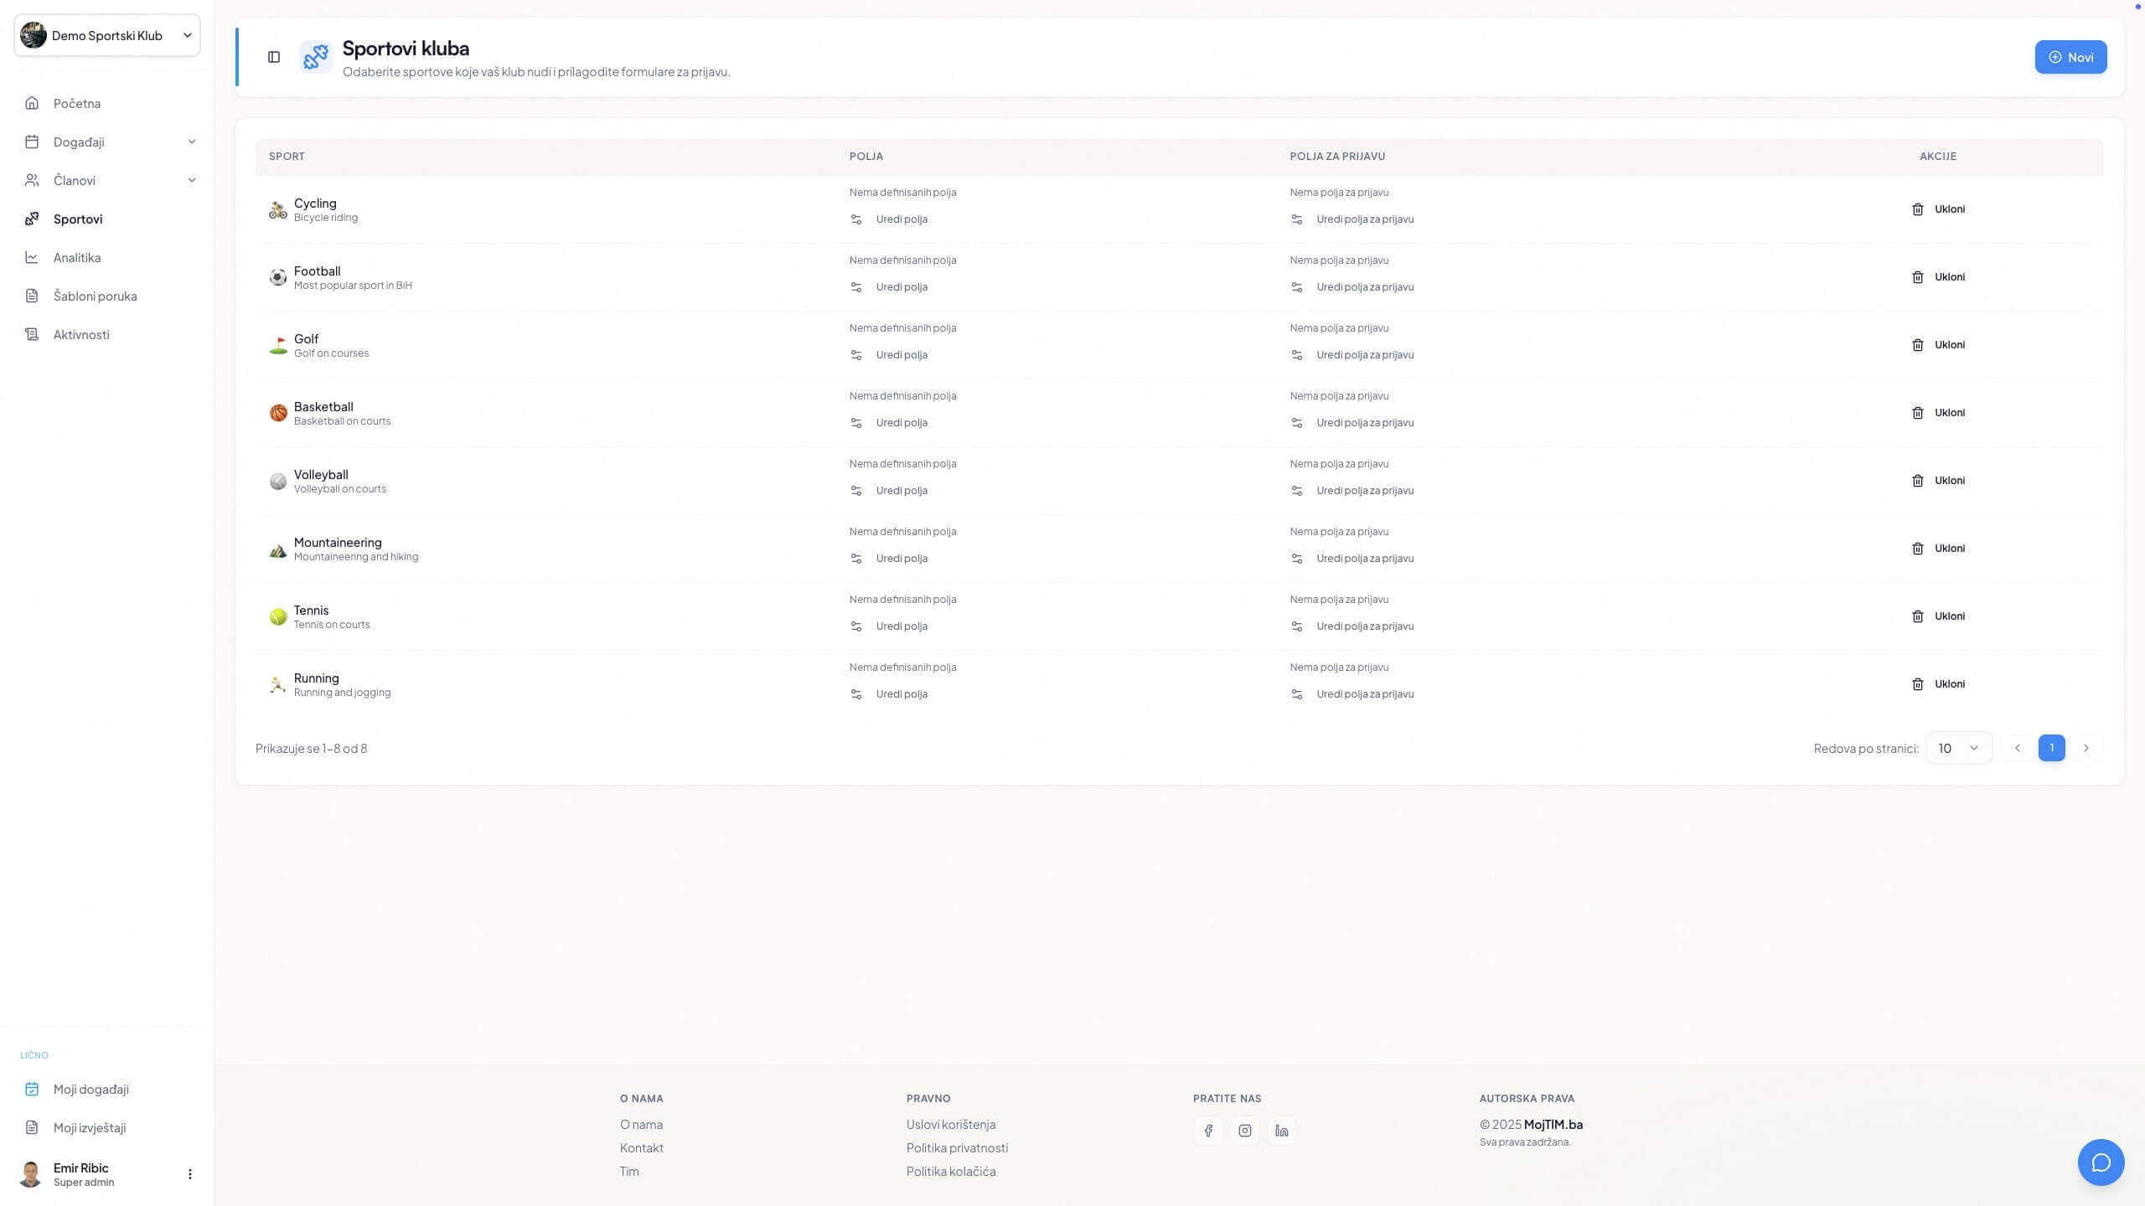
Task: Open the chat bubble support widget
Action: click(2101, 1162)
